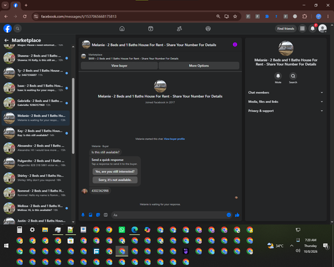Open the Gabriella conversation in Marketplace list

[35, 103]
